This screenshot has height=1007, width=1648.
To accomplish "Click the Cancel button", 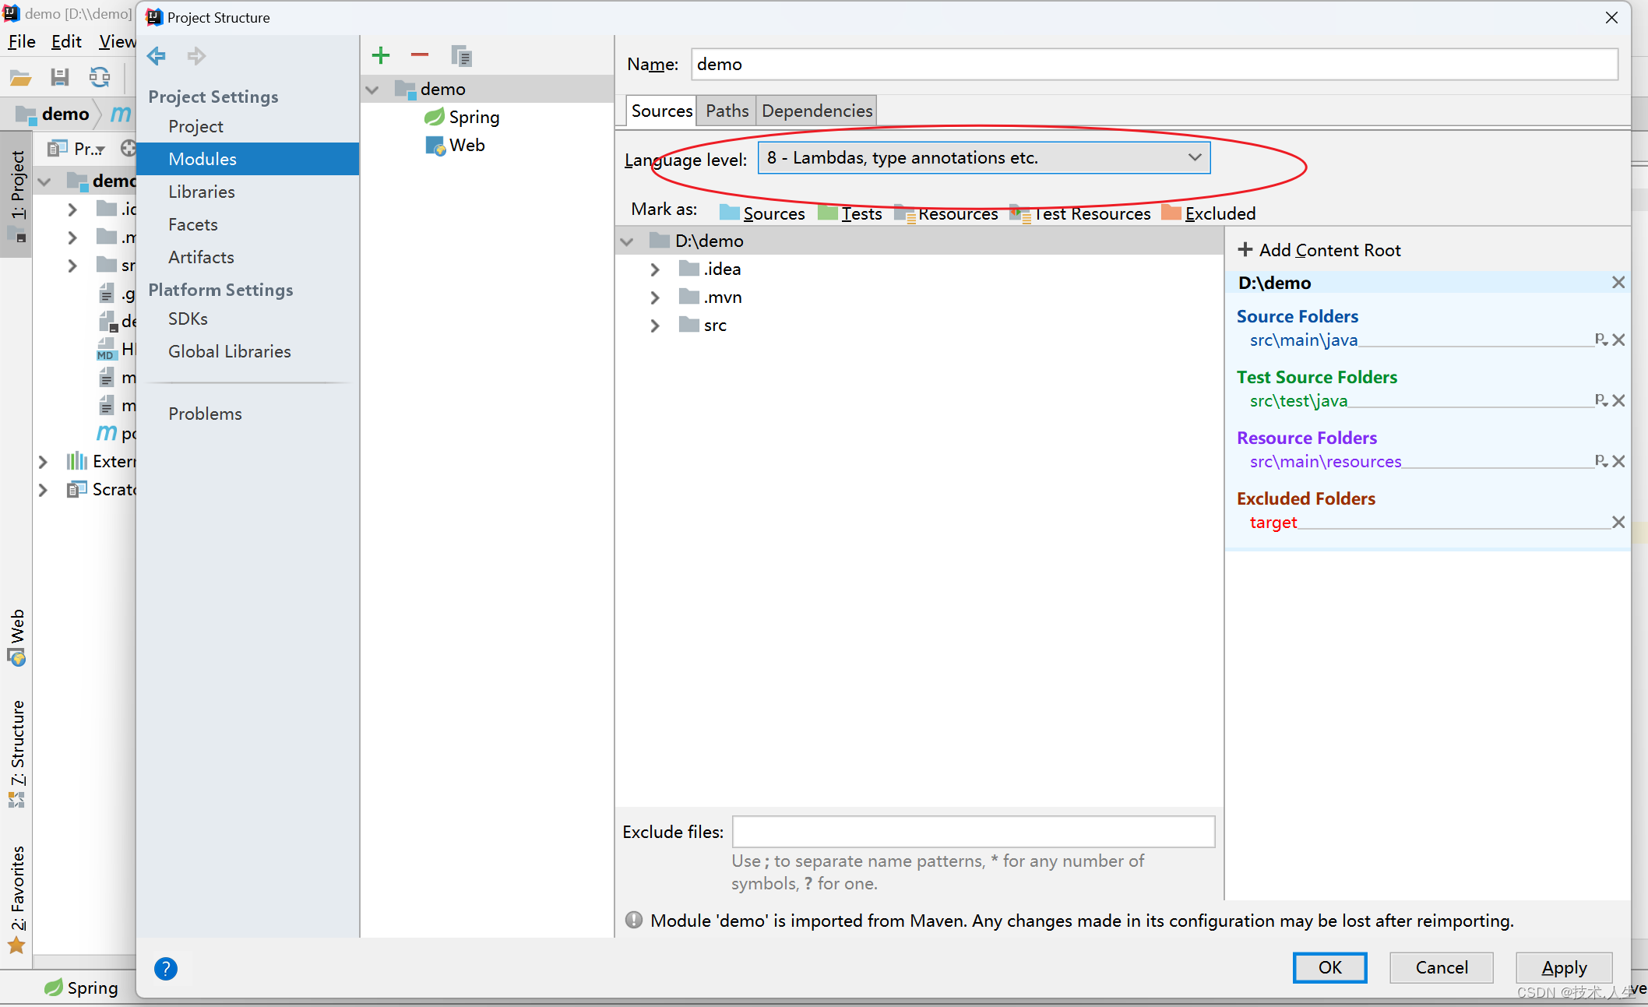I will pyautogui.click(x=1442, y=967).
